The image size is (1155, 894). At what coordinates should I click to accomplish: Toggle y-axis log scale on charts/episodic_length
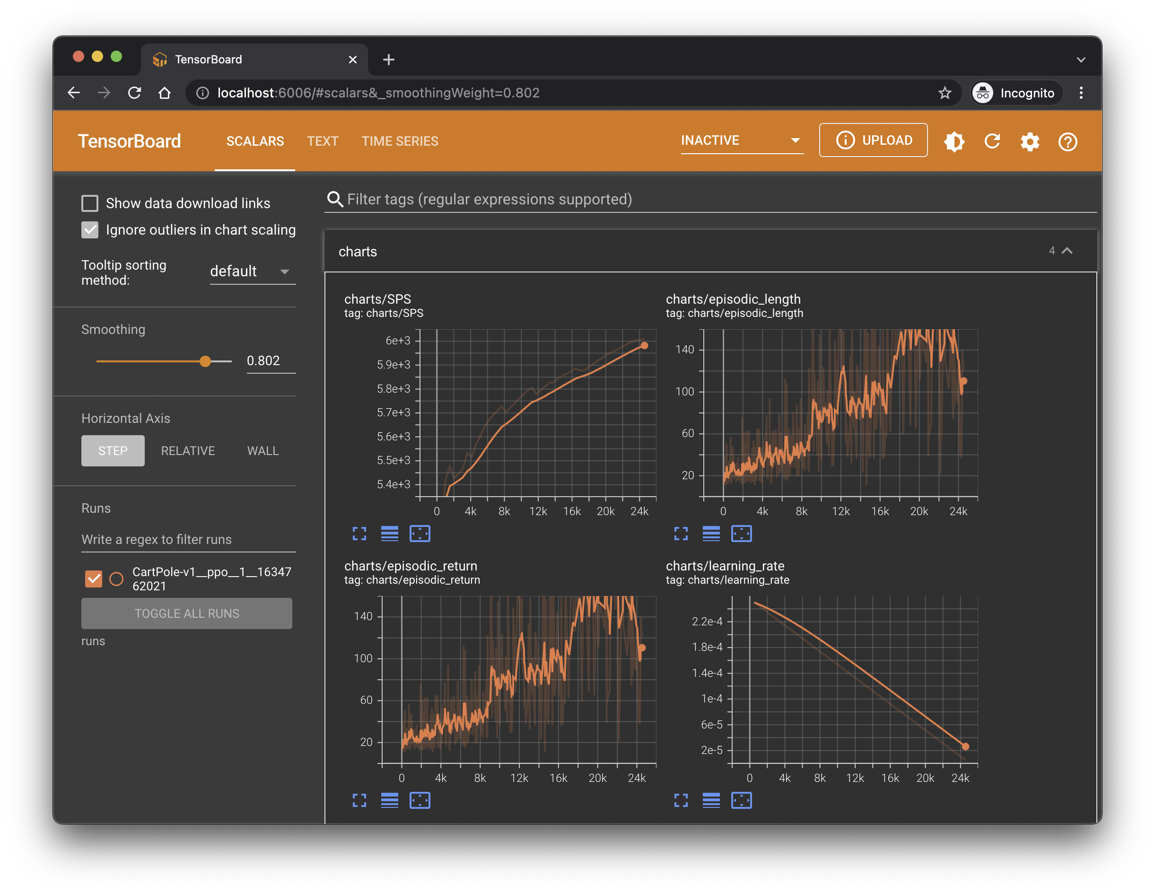point(711,534)
